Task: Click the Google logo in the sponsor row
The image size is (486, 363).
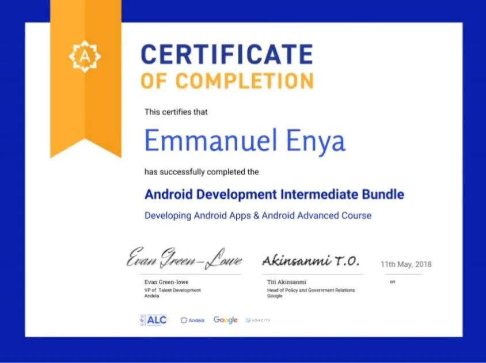Action: click(x=225, y=320)
